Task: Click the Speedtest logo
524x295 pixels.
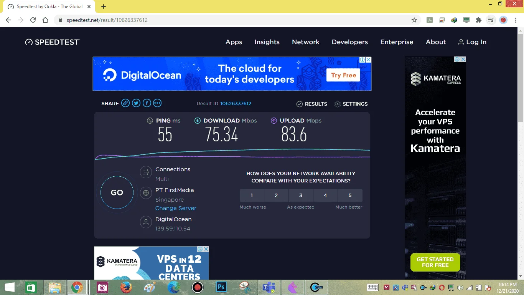Action: tap(53, 42)
